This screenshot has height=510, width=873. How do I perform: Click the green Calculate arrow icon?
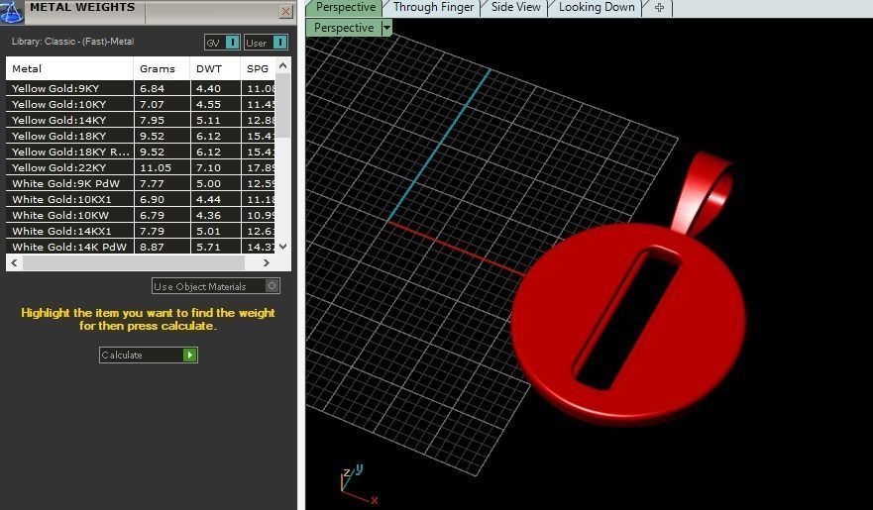coord(190,355)
